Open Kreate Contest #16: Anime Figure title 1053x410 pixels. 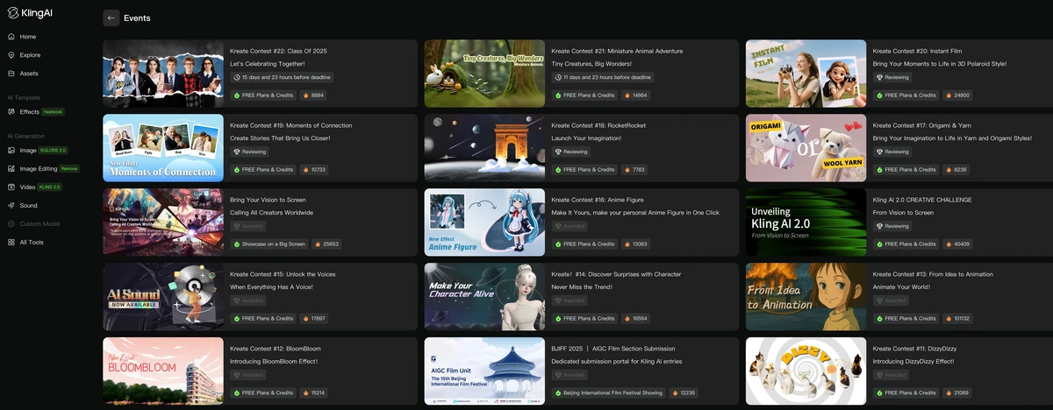tap(596, 200)
